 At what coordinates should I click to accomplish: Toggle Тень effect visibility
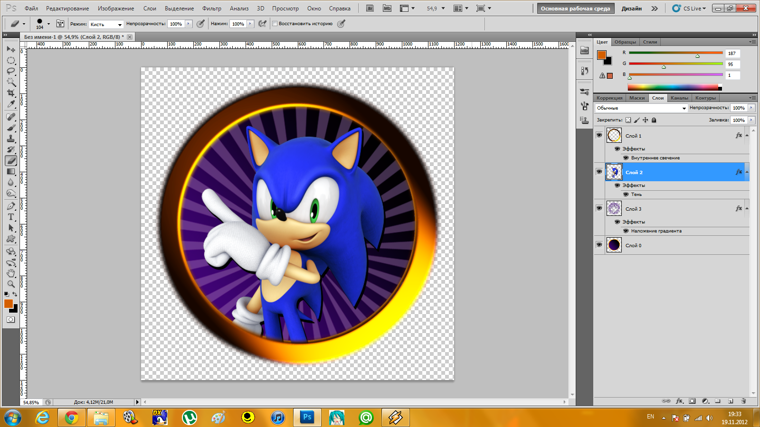[x=626, y=195]
